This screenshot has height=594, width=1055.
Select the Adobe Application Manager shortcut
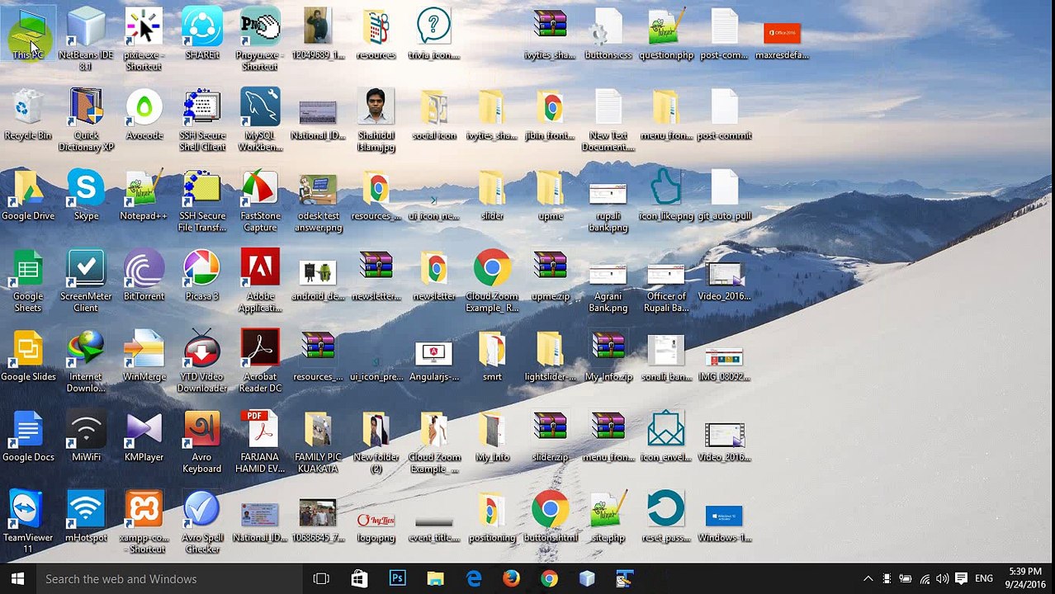[260, 280]
